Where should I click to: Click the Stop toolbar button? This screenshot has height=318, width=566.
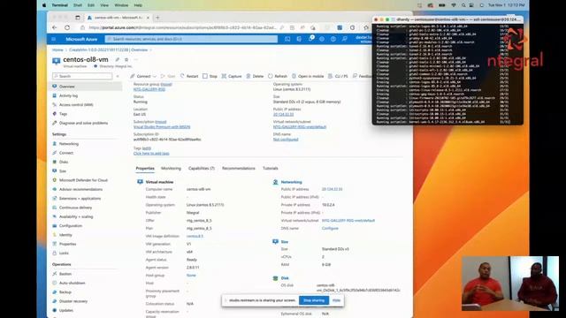coord(210,76)
